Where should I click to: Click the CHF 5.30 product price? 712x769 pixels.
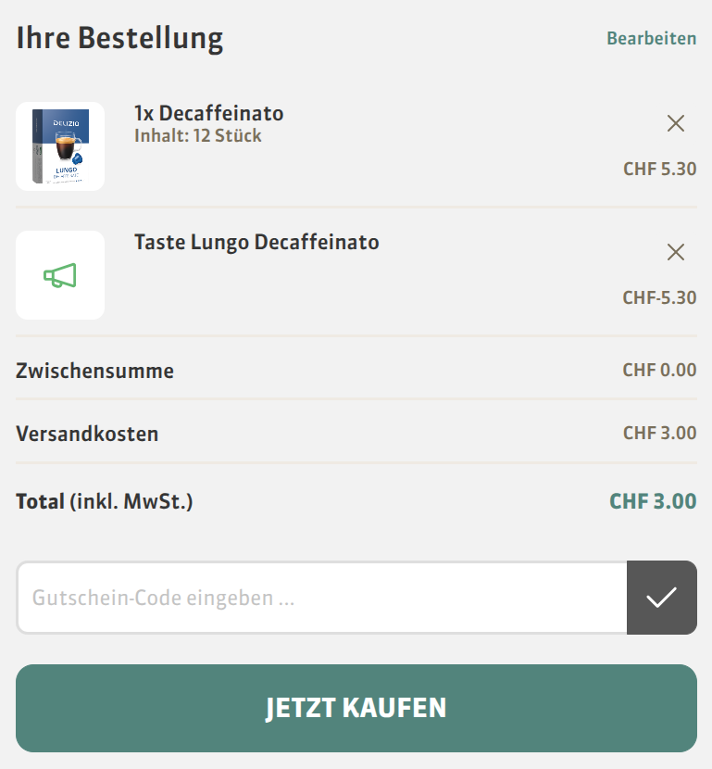[659, 170]
